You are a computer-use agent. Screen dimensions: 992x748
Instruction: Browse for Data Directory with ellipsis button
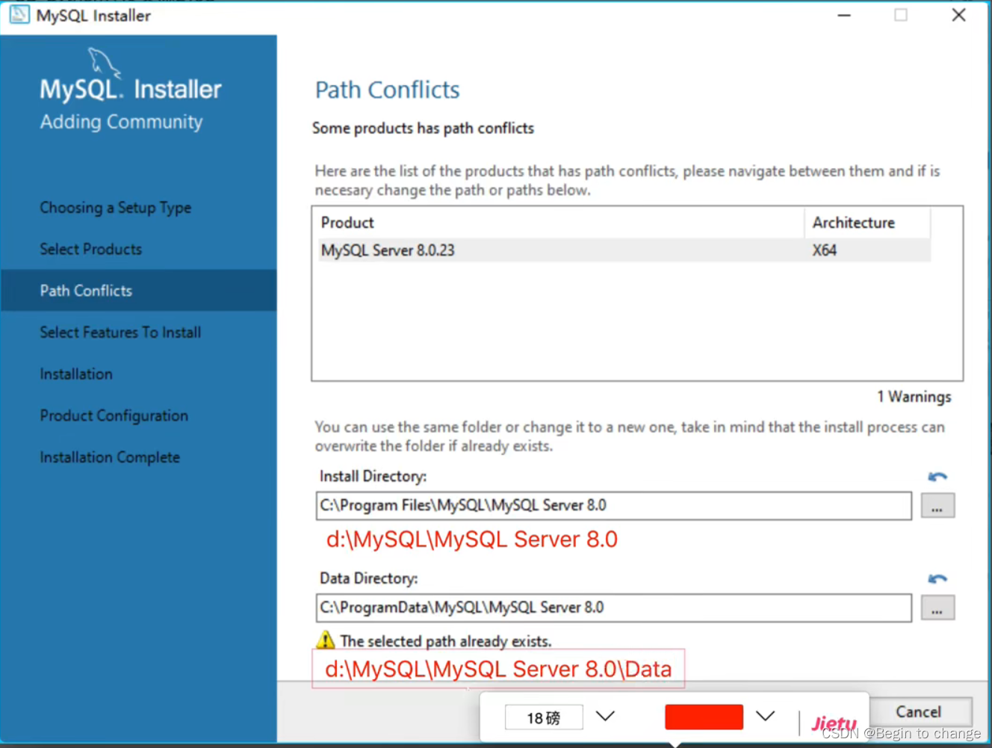(x=937, y=608)
